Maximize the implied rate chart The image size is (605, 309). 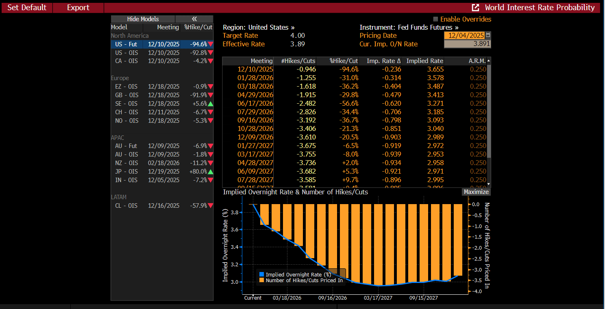pos(476,192)
